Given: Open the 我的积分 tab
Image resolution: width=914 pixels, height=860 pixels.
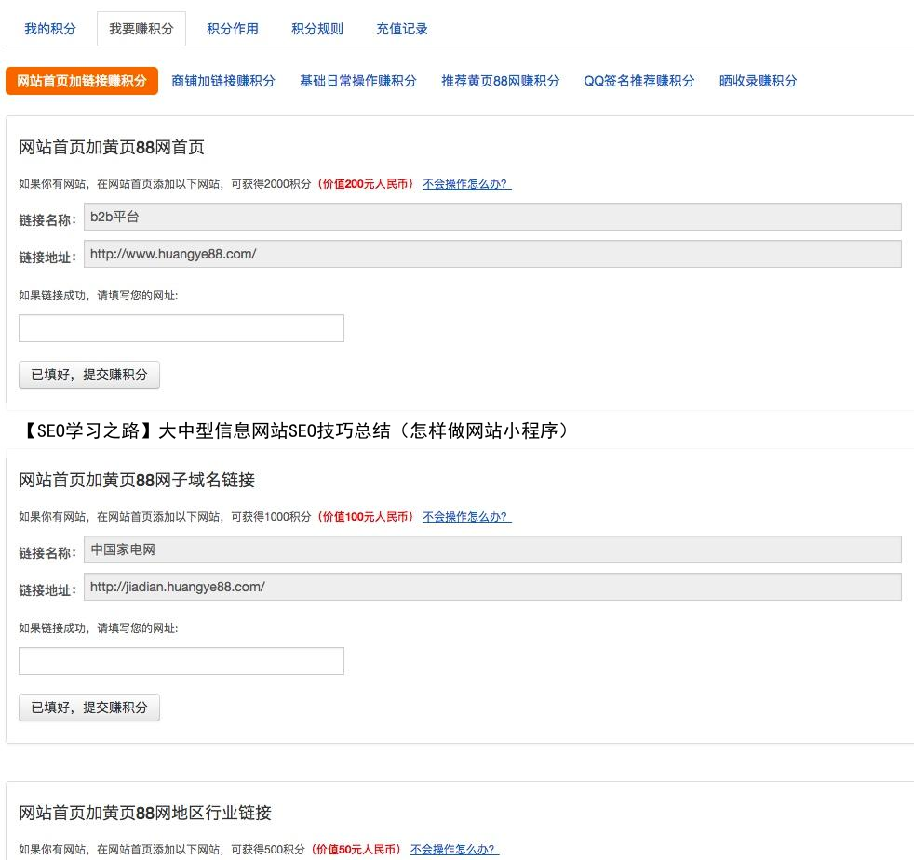Looking at the screenshot, I should pyautogui.click(x=50, y=29).
